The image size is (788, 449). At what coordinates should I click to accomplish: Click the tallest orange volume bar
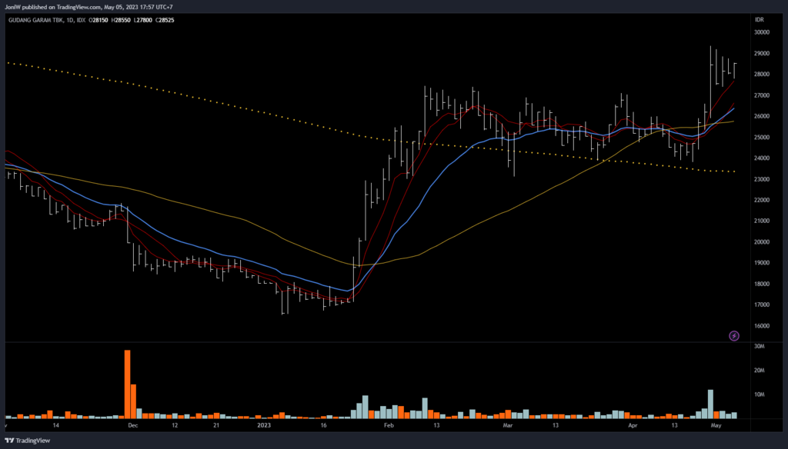coord(127,383)
